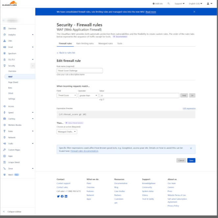Image resolution: width=218 pixels, height=218 pixels.
Task: Click the Zaraz sidebar icon
Action: point(5,168)
